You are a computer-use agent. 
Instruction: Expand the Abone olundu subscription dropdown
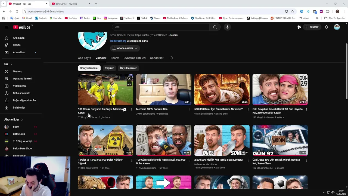125,48
